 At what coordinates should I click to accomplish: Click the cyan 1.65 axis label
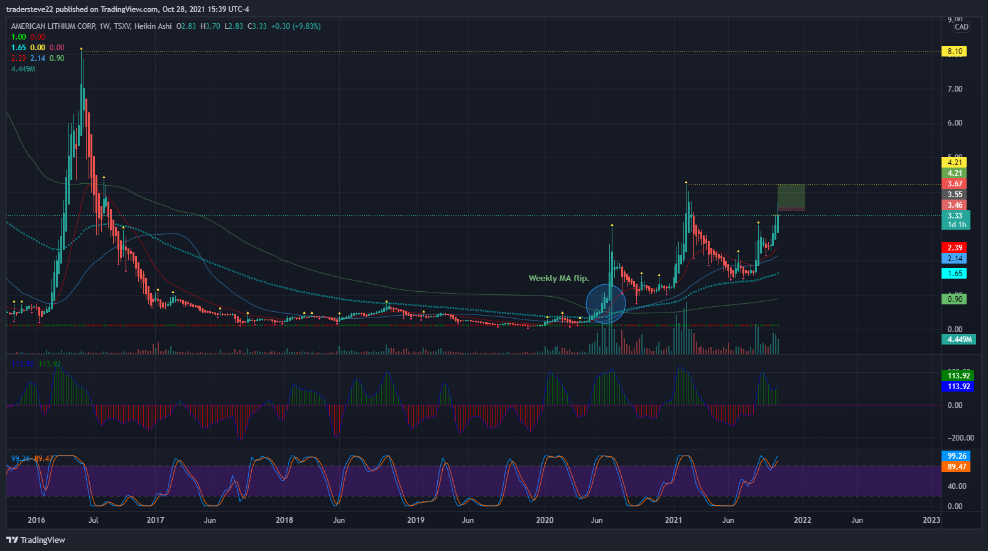click(954, 274)
